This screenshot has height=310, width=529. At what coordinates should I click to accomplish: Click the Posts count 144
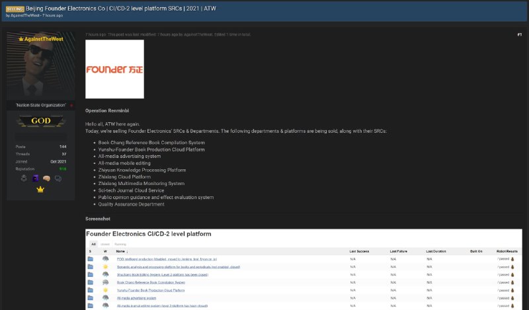[x=63, y=147]
